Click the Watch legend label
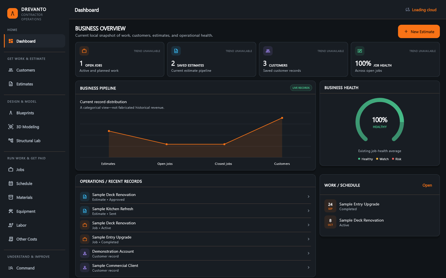The width and height of the screenshot is (446, 278). point(384,159)
